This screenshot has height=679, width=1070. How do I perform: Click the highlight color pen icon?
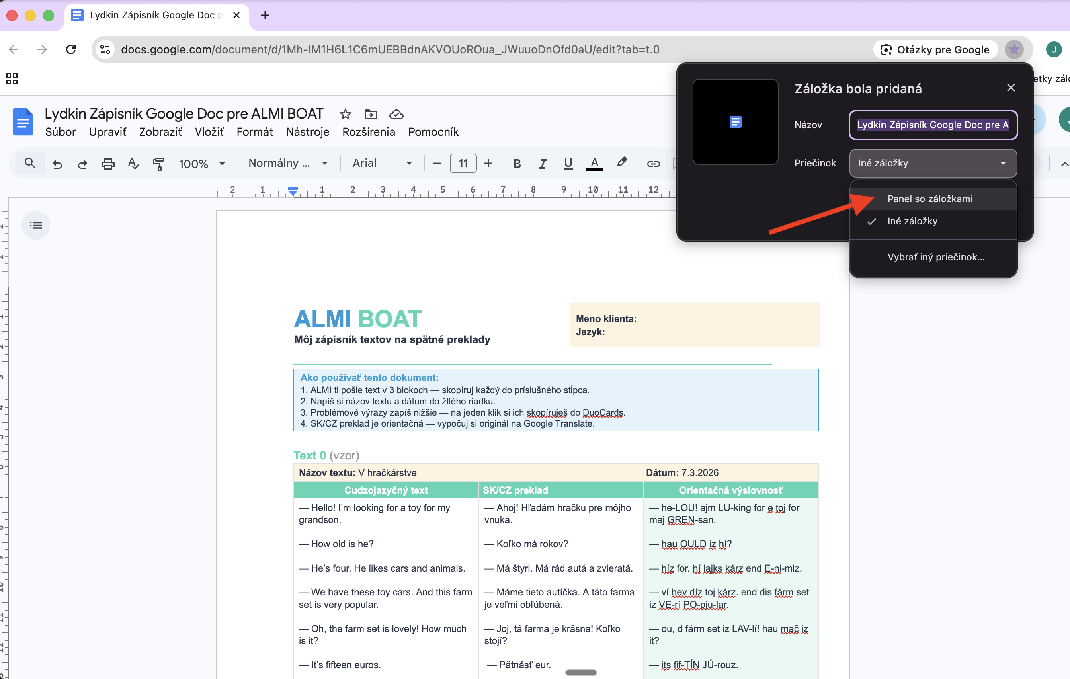tap(621, 163)
